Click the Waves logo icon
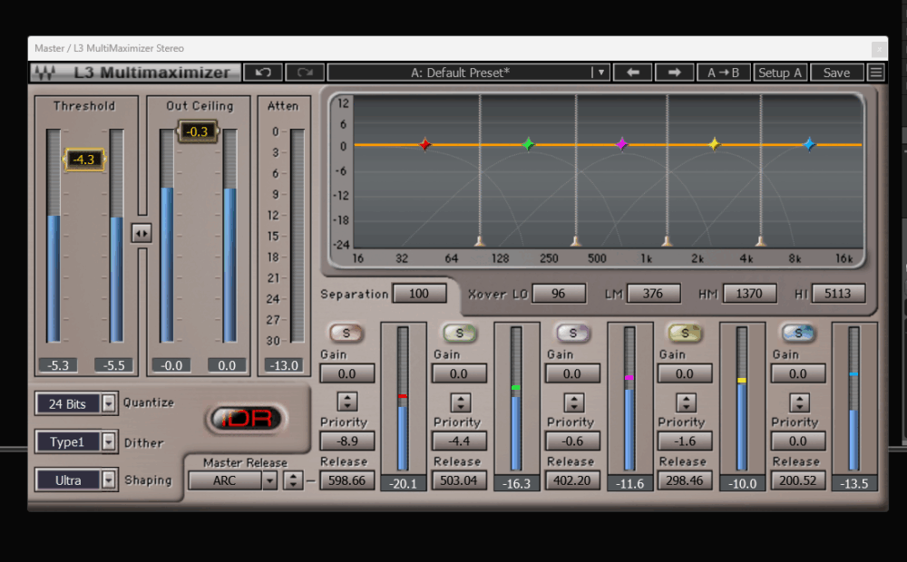Image resolution: width=907 pixels, height=562 pixels. pyautogui.click(x=45, y=73)
